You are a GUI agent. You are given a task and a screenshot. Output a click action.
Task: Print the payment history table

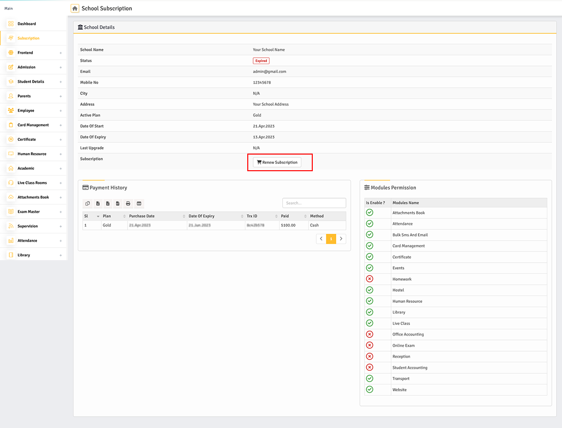[128, 203]
